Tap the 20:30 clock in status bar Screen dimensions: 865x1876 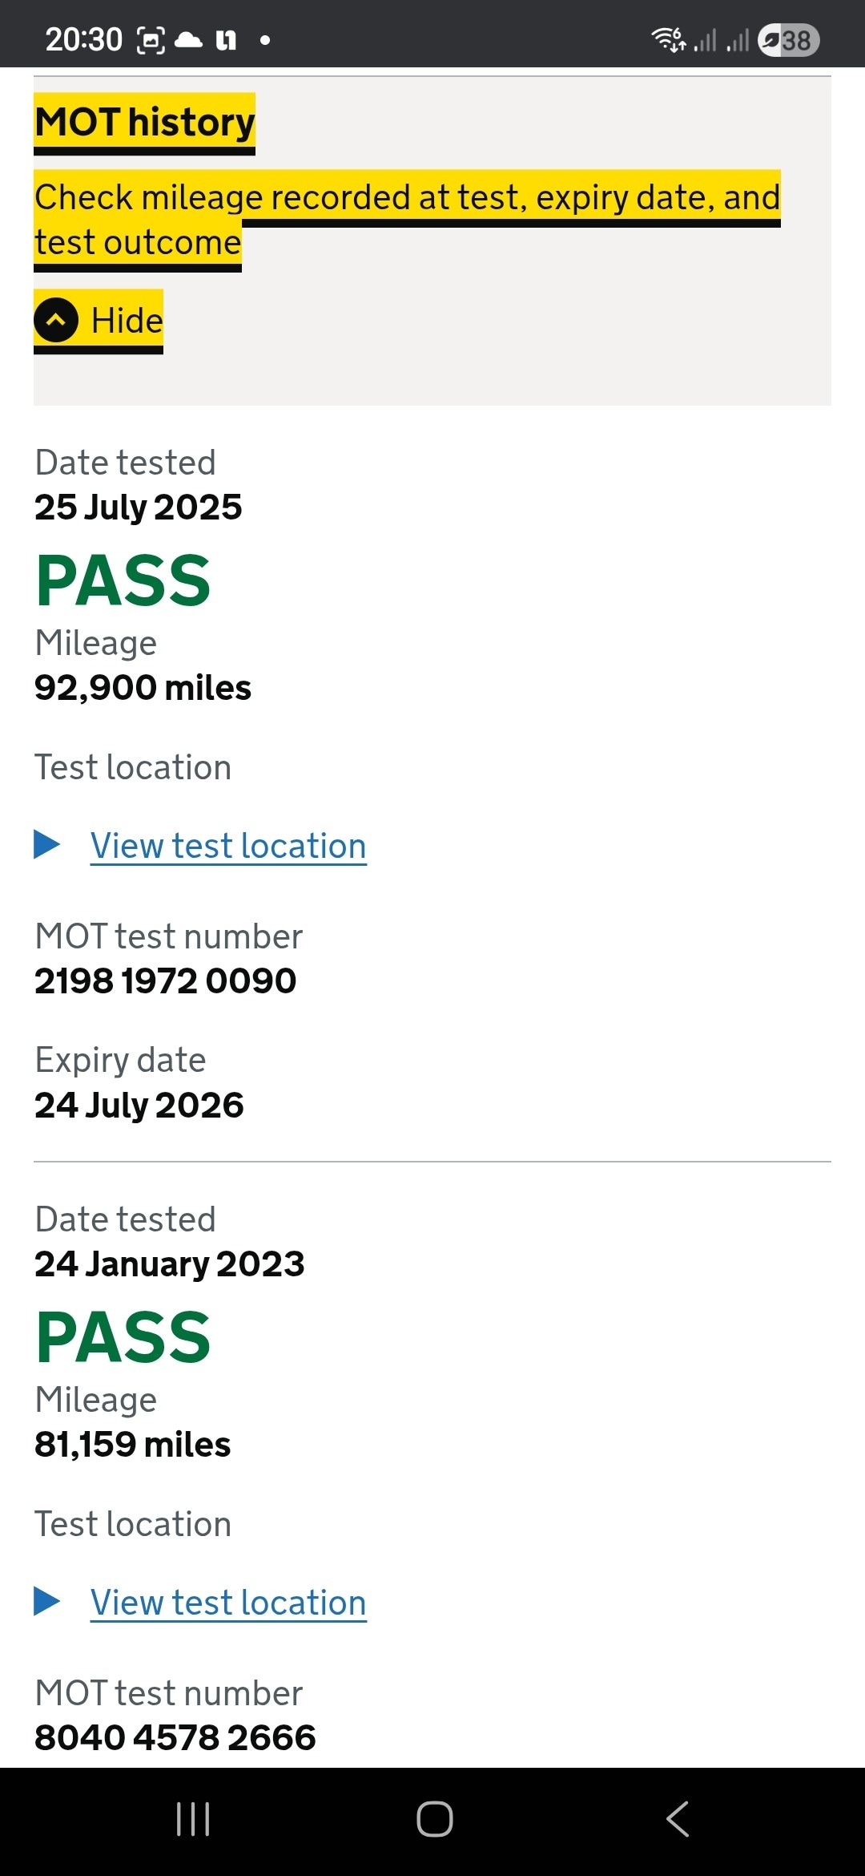[83, 39]
